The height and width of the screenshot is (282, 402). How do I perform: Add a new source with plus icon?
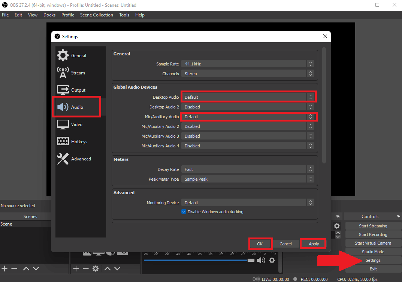(76, 269)
